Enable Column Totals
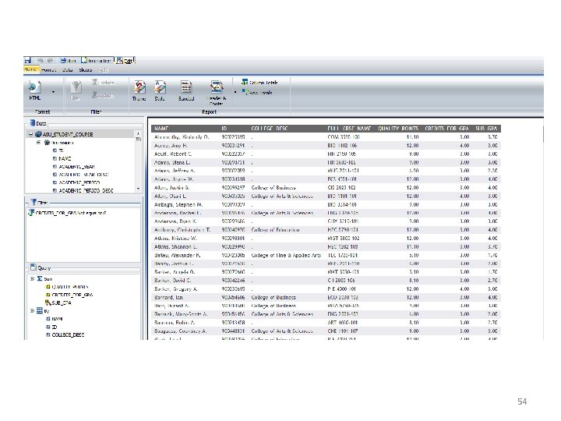The width and height of the screenshot is (561, 421). pos(260,83)
